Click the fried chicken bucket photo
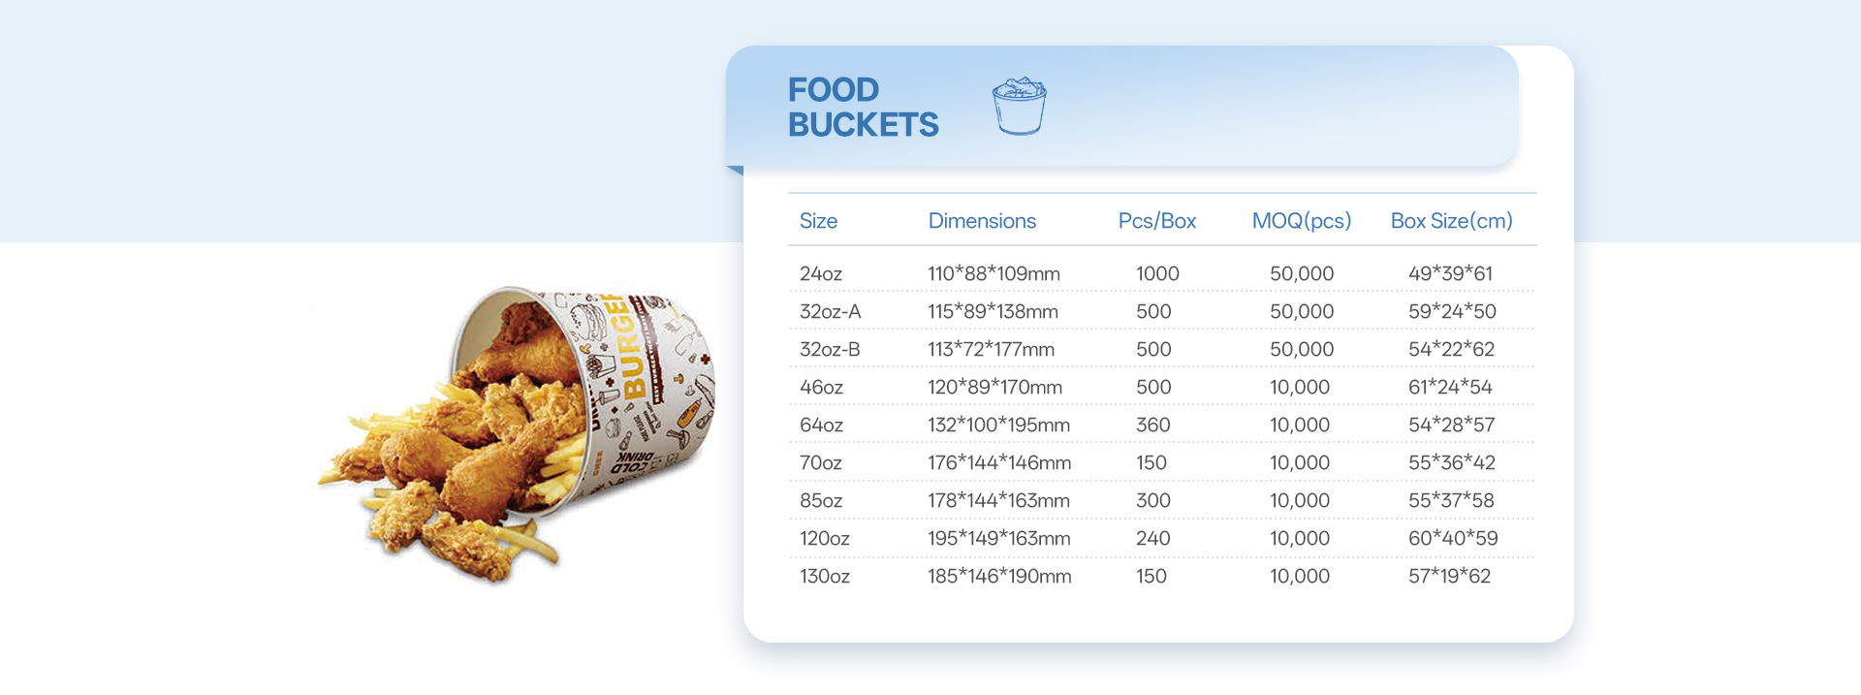 [519, 432]
